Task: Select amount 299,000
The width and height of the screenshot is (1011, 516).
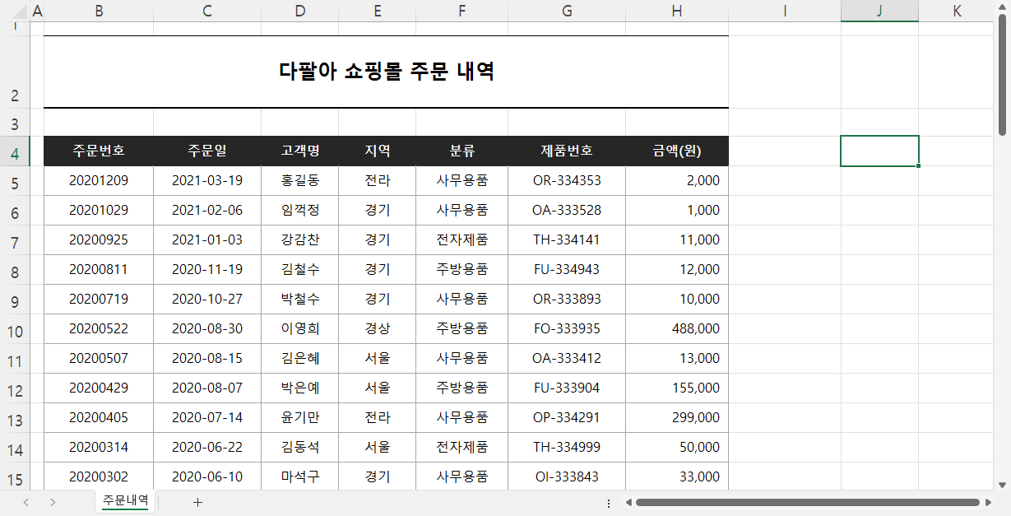Action: tap(677, 418)
